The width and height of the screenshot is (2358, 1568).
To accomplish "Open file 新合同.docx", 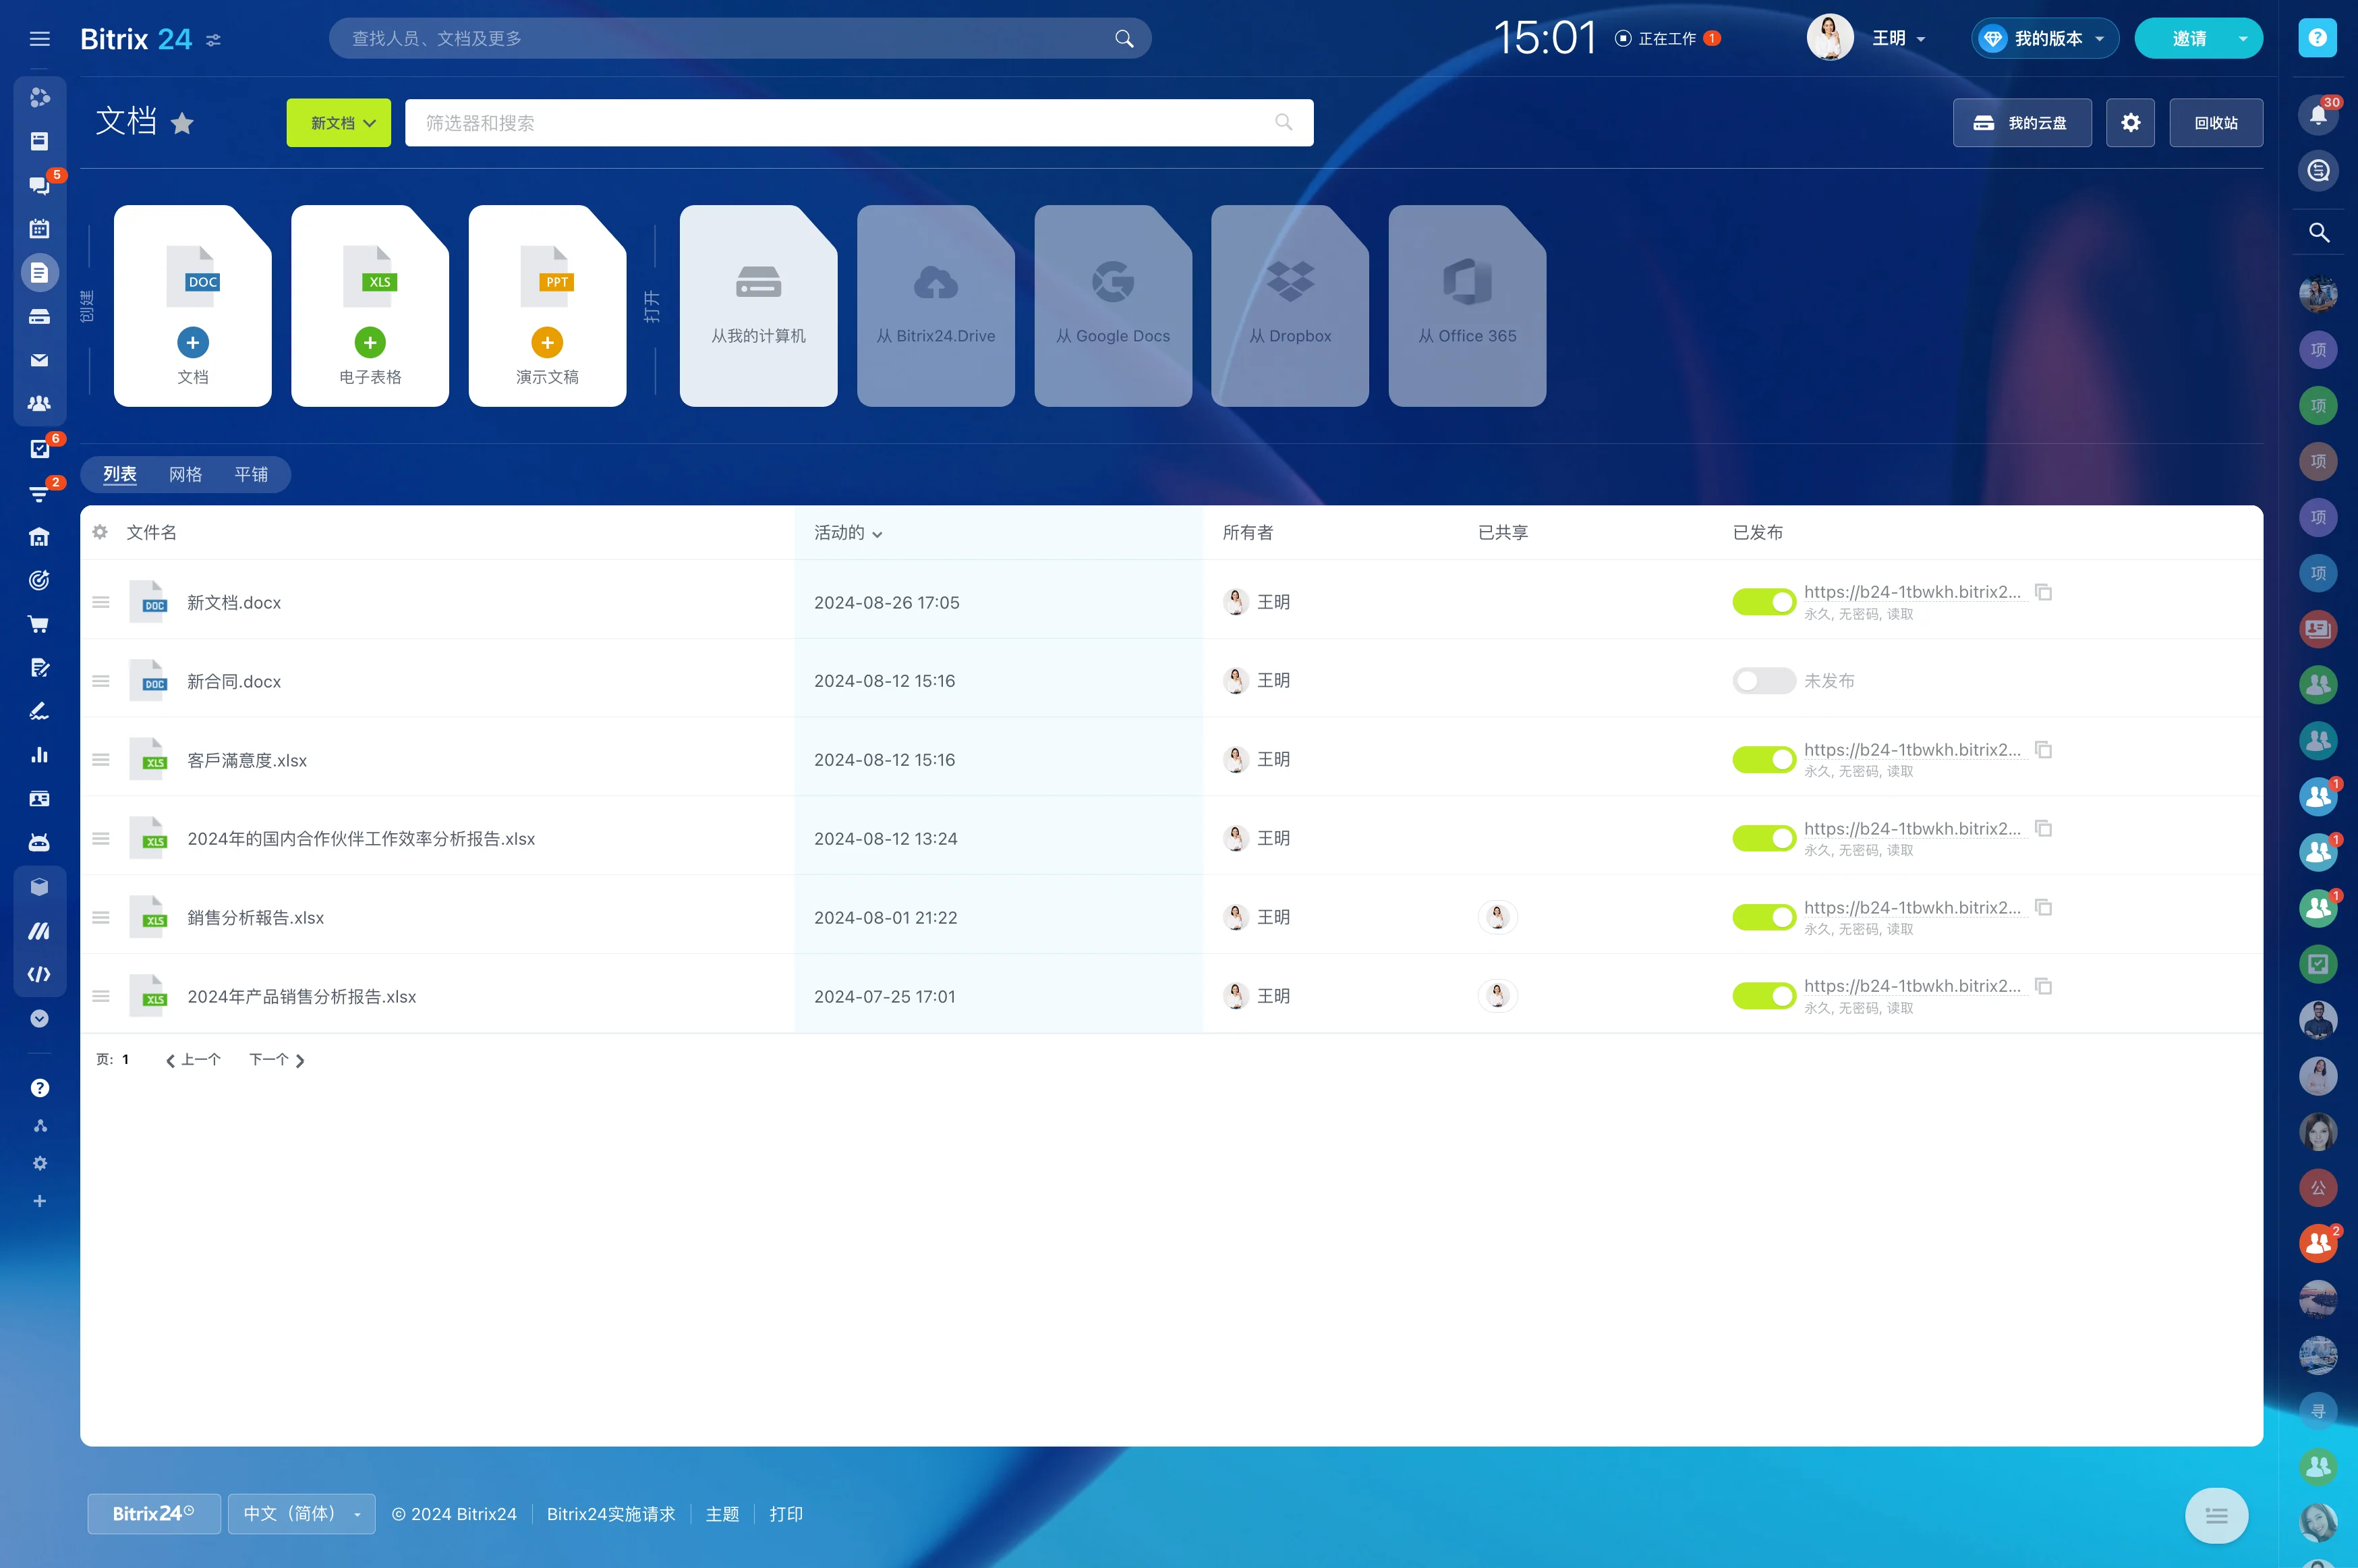I will point(234,682).
